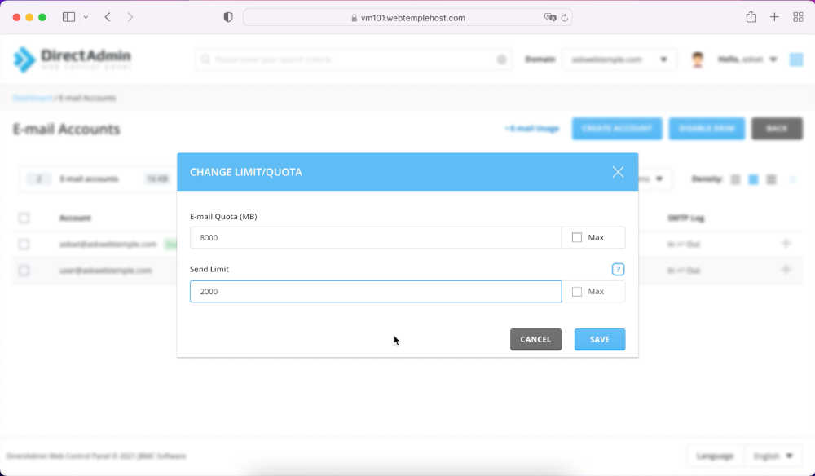
Task: Click the Cancel button
Action: (x=535, y=339)
